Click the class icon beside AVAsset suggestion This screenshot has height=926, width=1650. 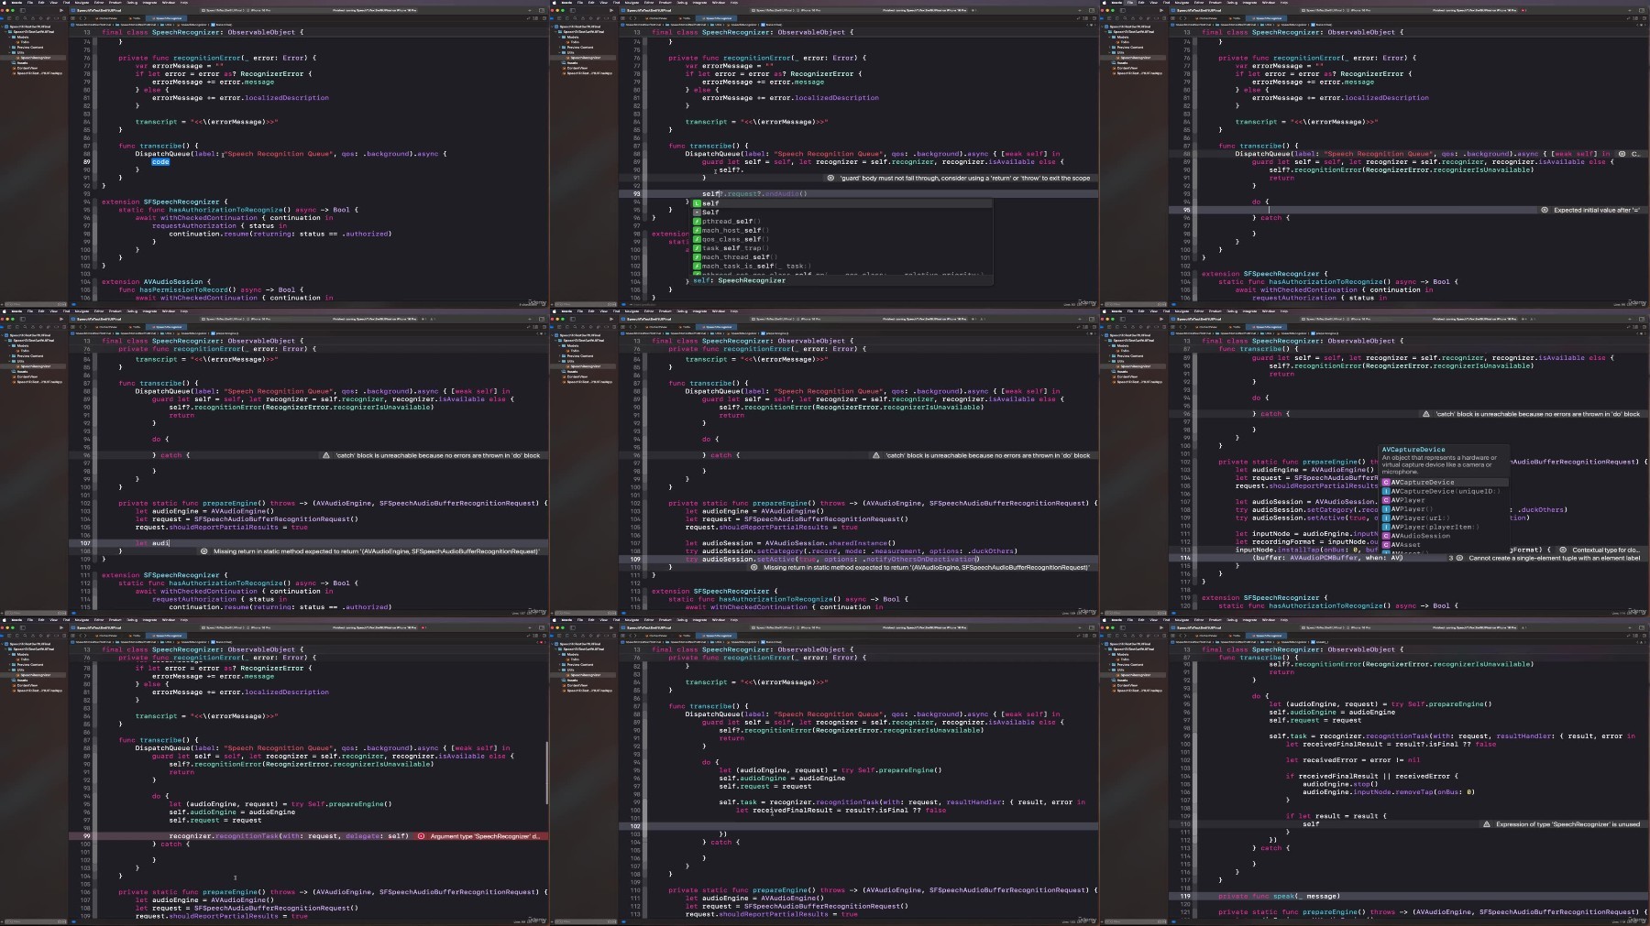(x=1386, y=545)
